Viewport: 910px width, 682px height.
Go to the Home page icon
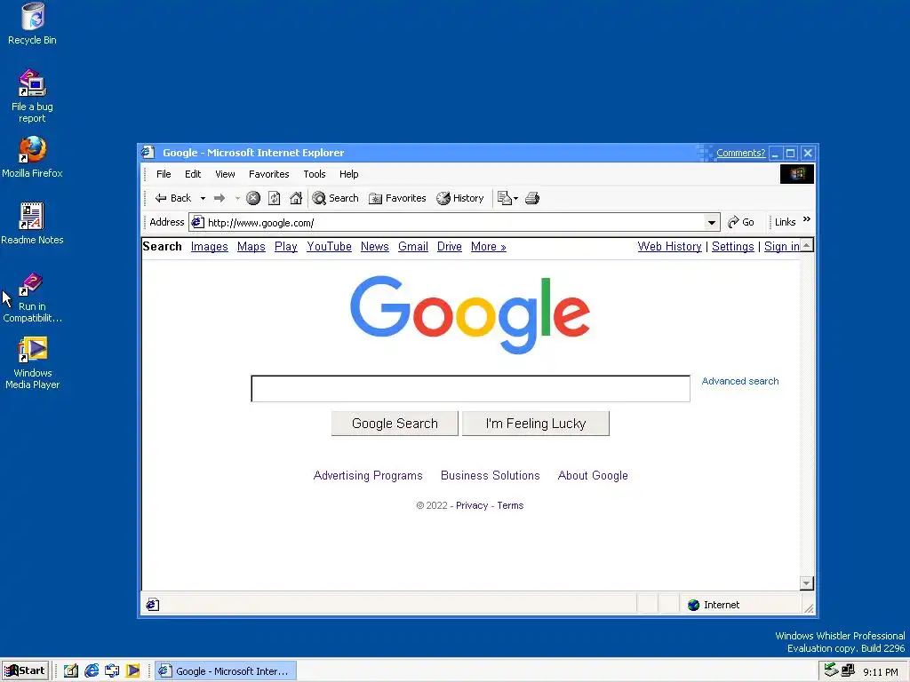[x=296, y=198]
